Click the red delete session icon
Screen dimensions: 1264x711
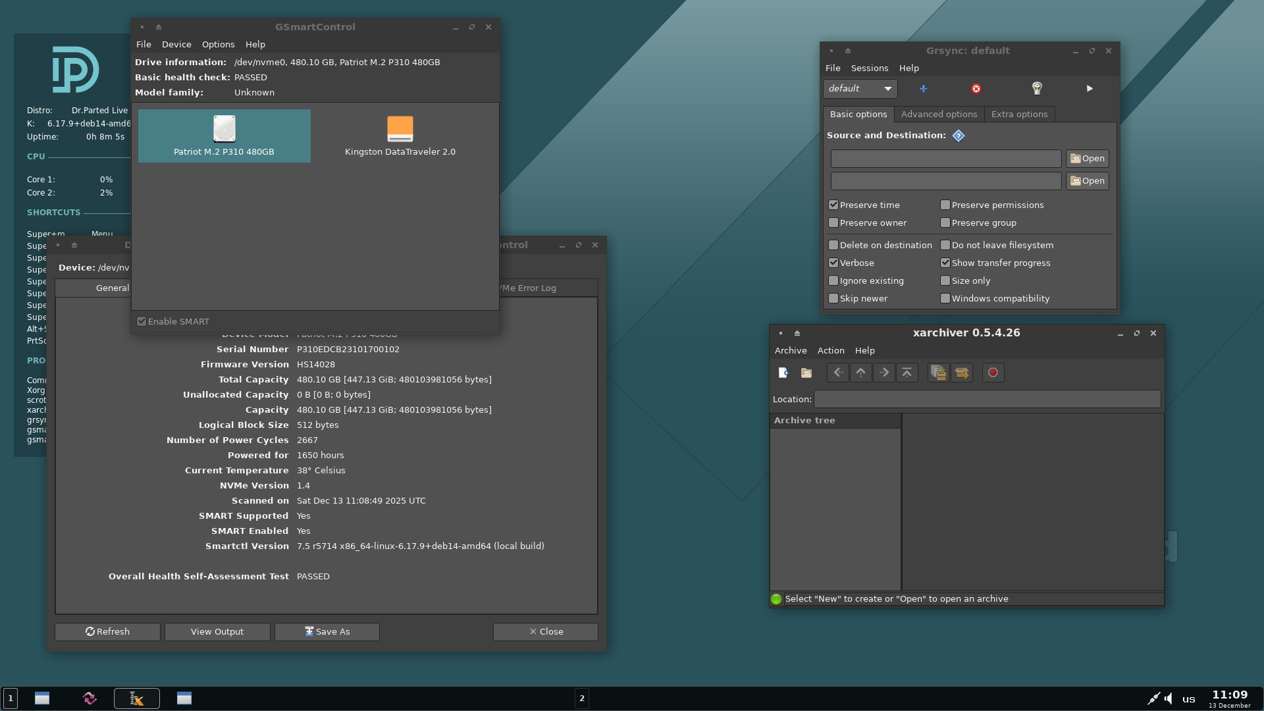976,89
